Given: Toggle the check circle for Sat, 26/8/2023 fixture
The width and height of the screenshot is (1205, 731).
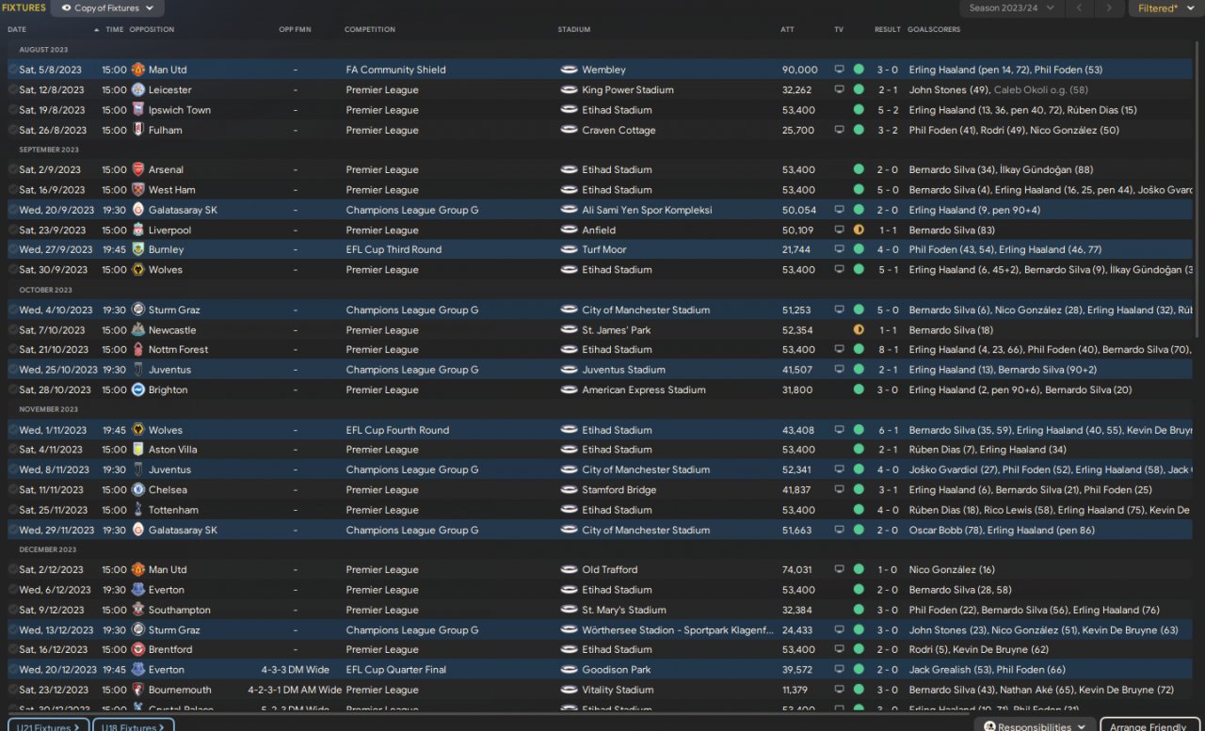Looking at the screenshot, I should 13,130.
